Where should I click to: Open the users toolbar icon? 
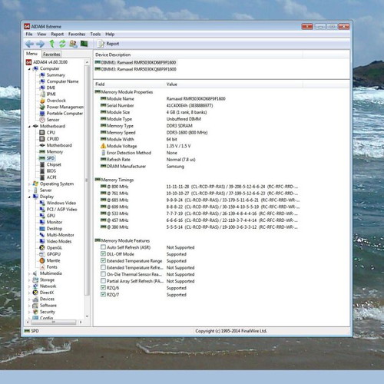[73, 44]
